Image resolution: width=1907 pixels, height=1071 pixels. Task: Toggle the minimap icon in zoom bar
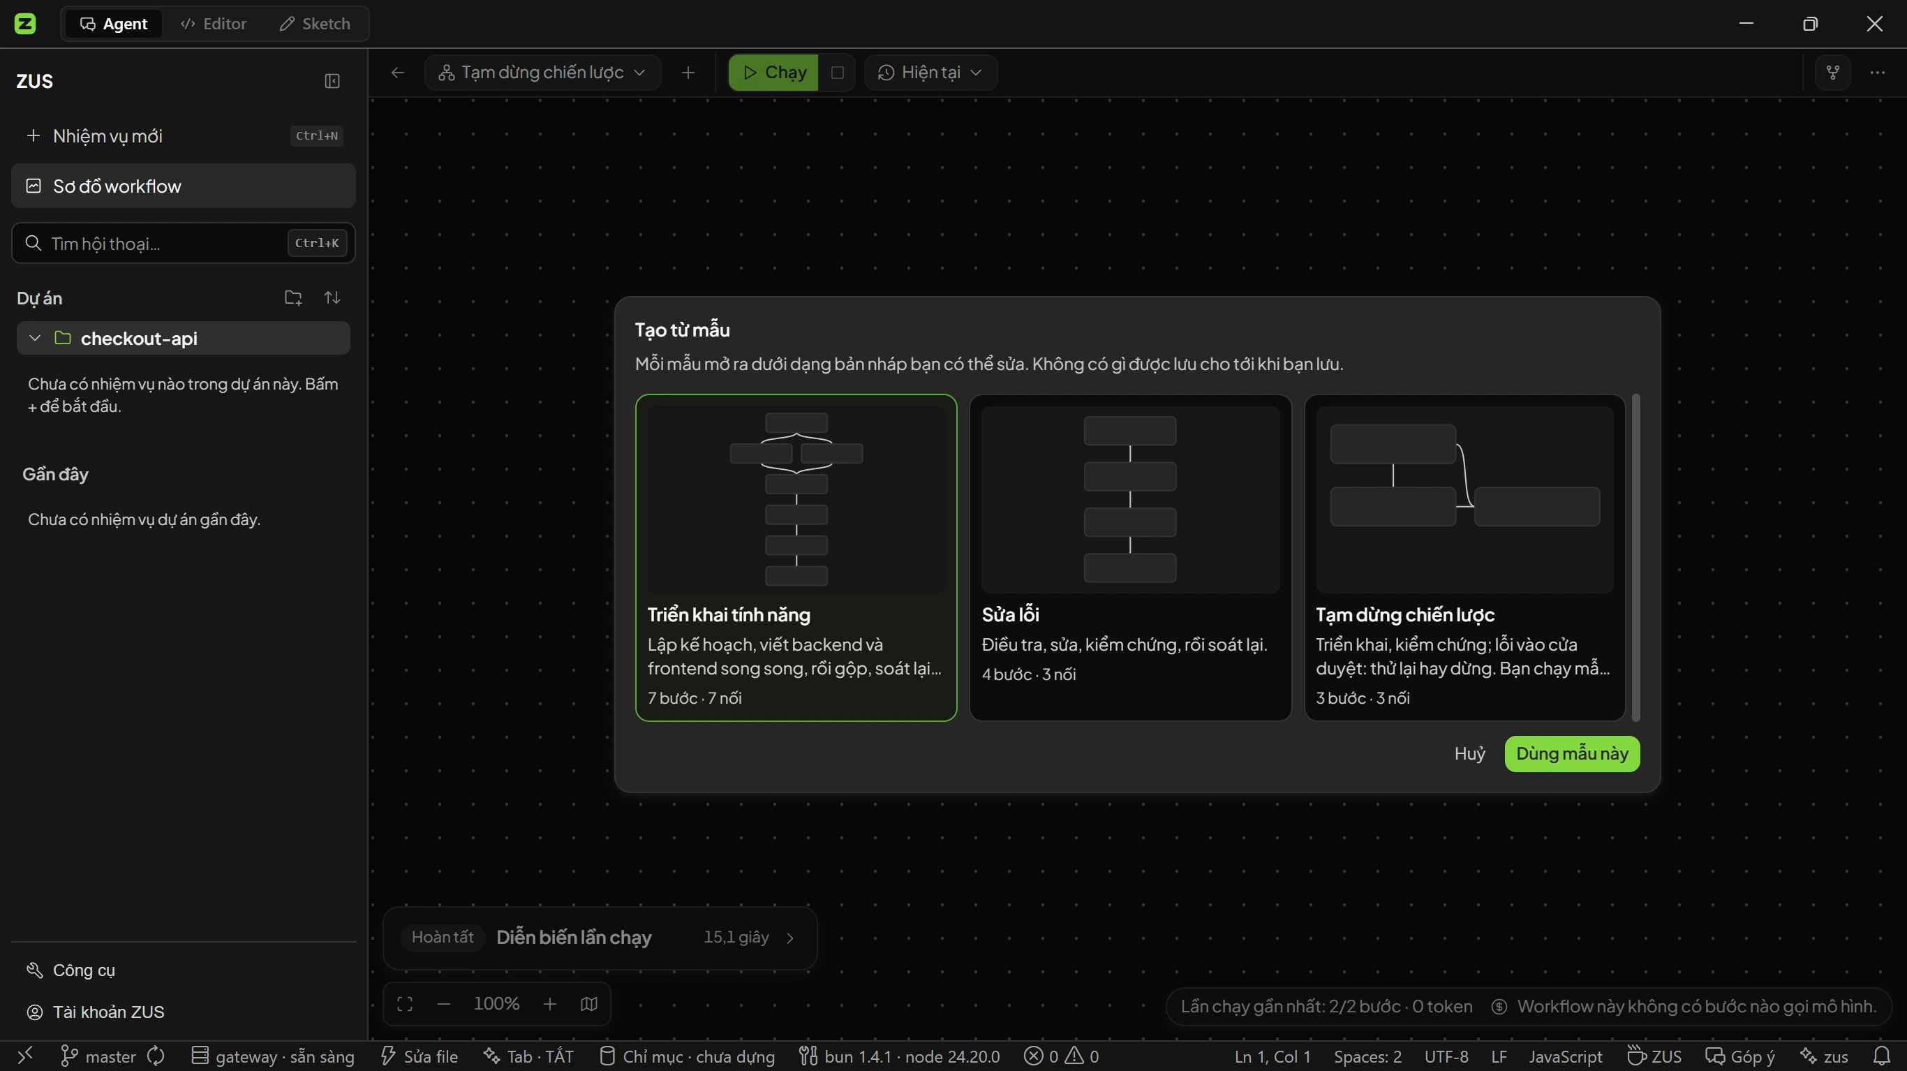click(589, 1005)
